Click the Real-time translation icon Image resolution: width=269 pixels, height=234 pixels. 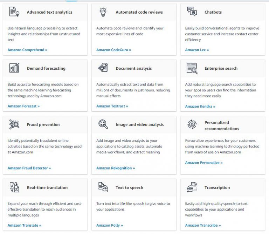click(x=14, y=187)
